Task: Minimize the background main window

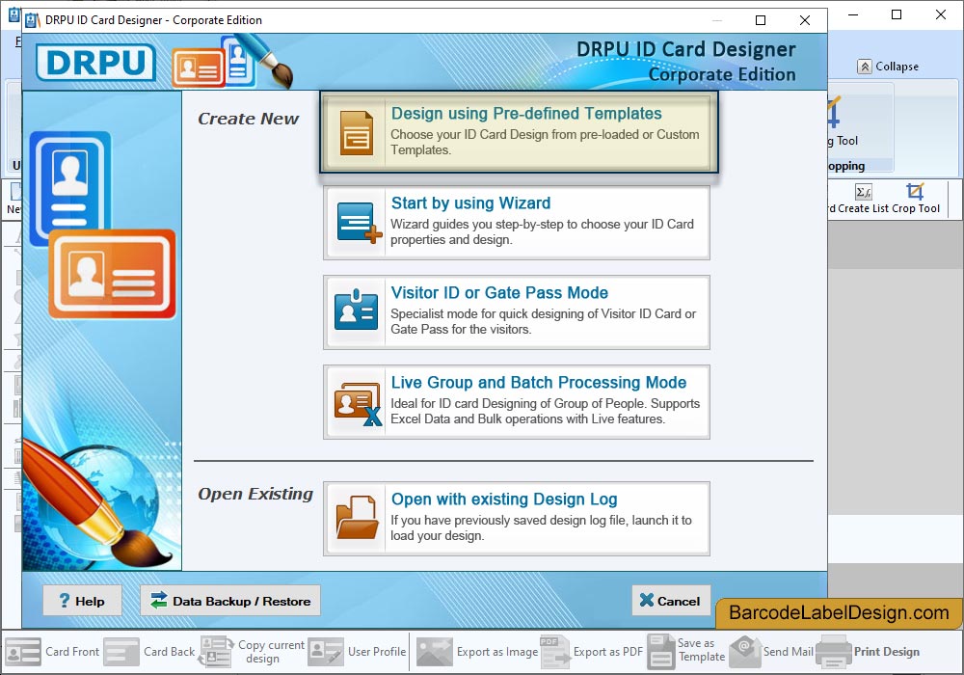Action: pos(853,14)
